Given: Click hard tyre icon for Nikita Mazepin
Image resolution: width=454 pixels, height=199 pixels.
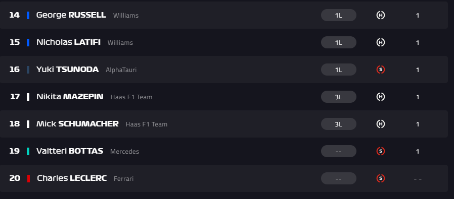Looking at the screenshot, I should pyautogui.click(x=381, y=97).
